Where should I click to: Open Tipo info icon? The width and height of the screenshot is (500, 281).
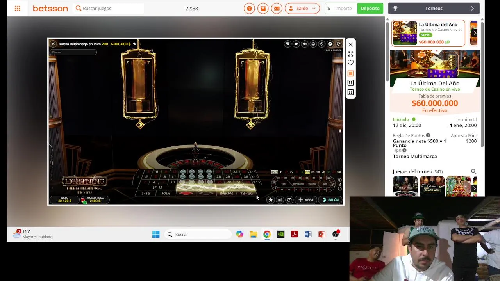pyautogui.click(x=404, y=150)
